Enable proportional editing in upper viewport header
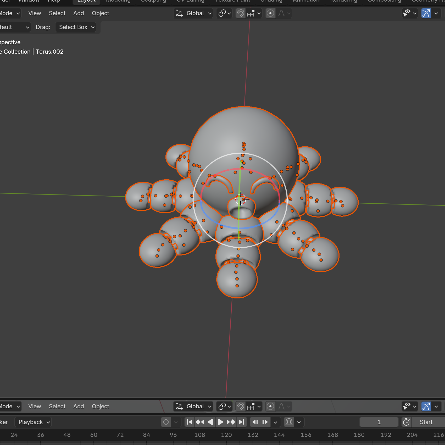The image size is (445, 445). pyautogui.click(x=270, y=13)
